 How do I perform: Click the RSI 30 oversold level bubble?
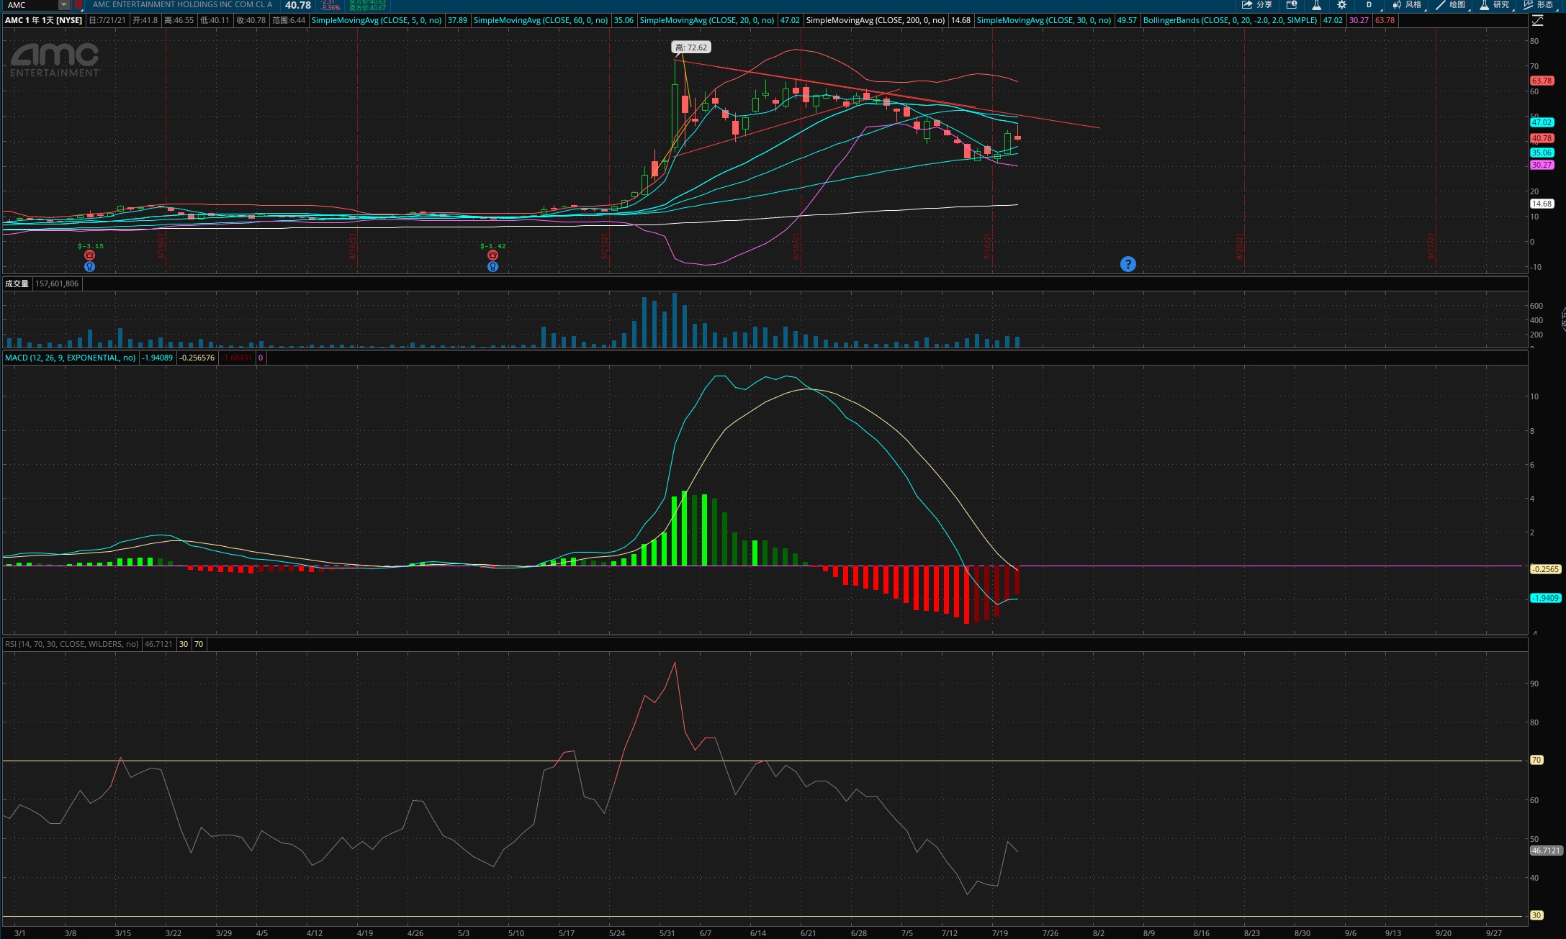click(x=1536, y=915)
